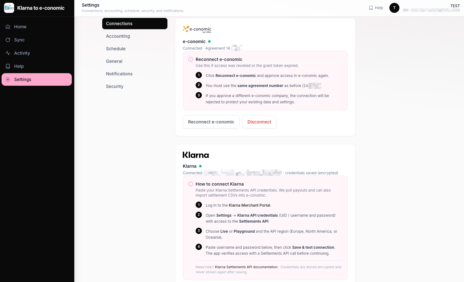Screen dimensions: 464x282
Task: Open Klarna Settlements API documentation link
Action: [246, 267]
